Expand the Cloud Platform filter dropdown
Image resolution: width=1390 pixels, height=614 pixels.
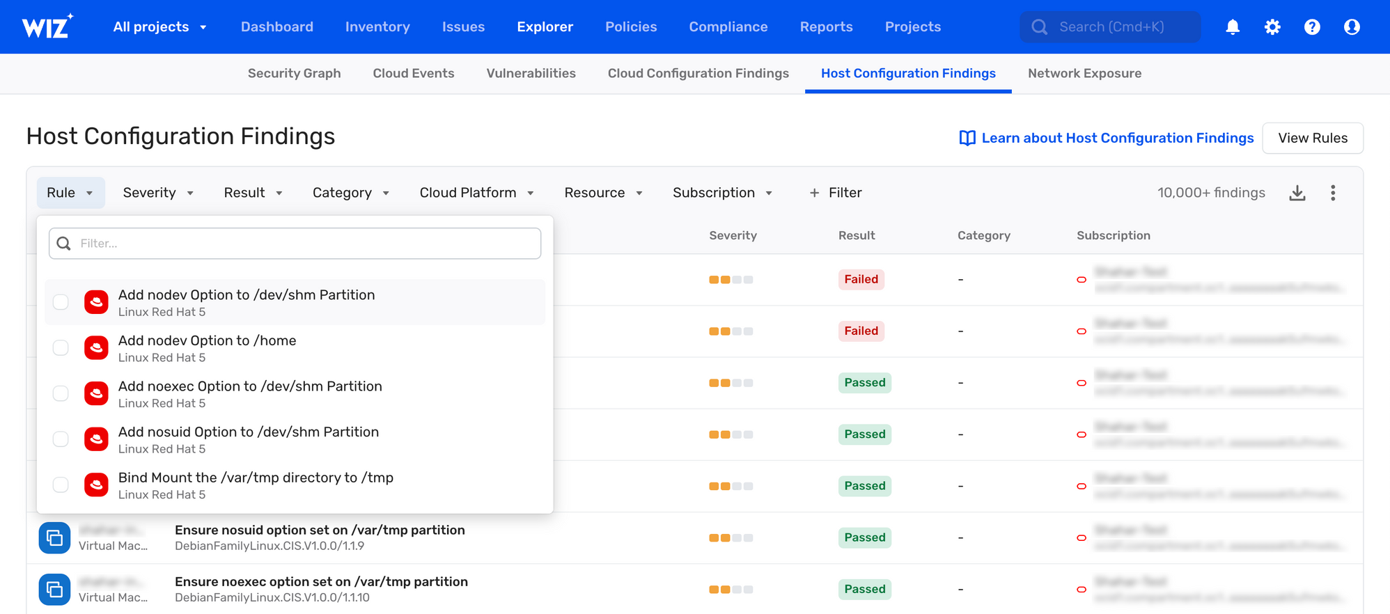click(477, 193)
